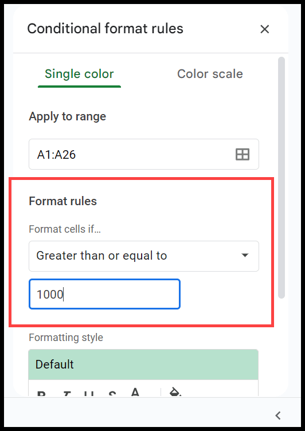
Task: Toggle italic formatting in formatting style
Action: (x=67, y=393)
